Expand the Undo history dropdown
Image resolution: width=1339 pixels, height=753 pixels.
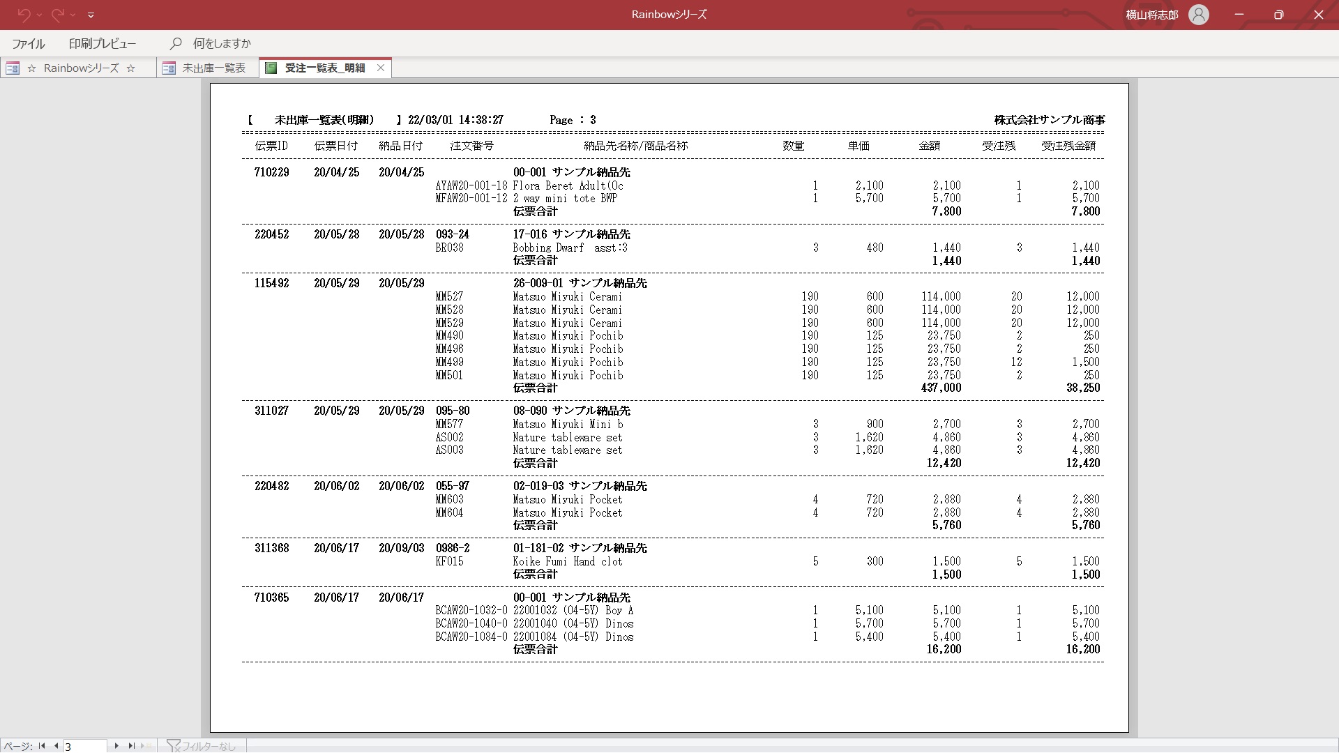pyautogui.click(x=39, y=15)
